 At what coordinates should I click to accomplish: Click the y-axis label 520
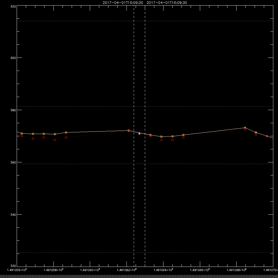point(13,266)
